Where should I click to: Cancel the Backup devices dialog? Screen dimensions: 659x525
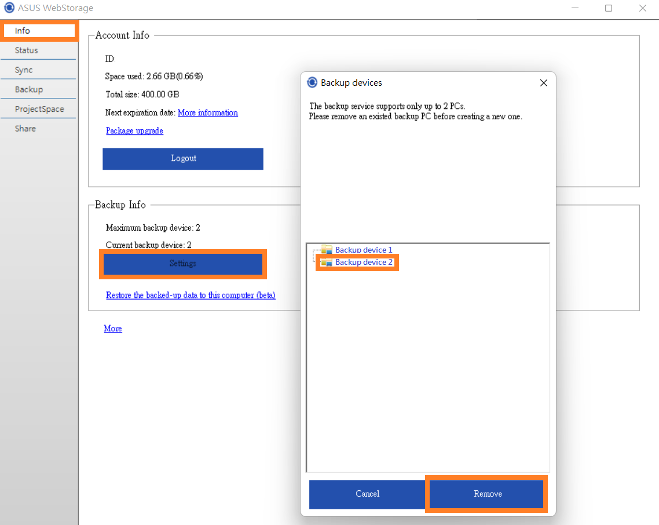click(367, 494)
